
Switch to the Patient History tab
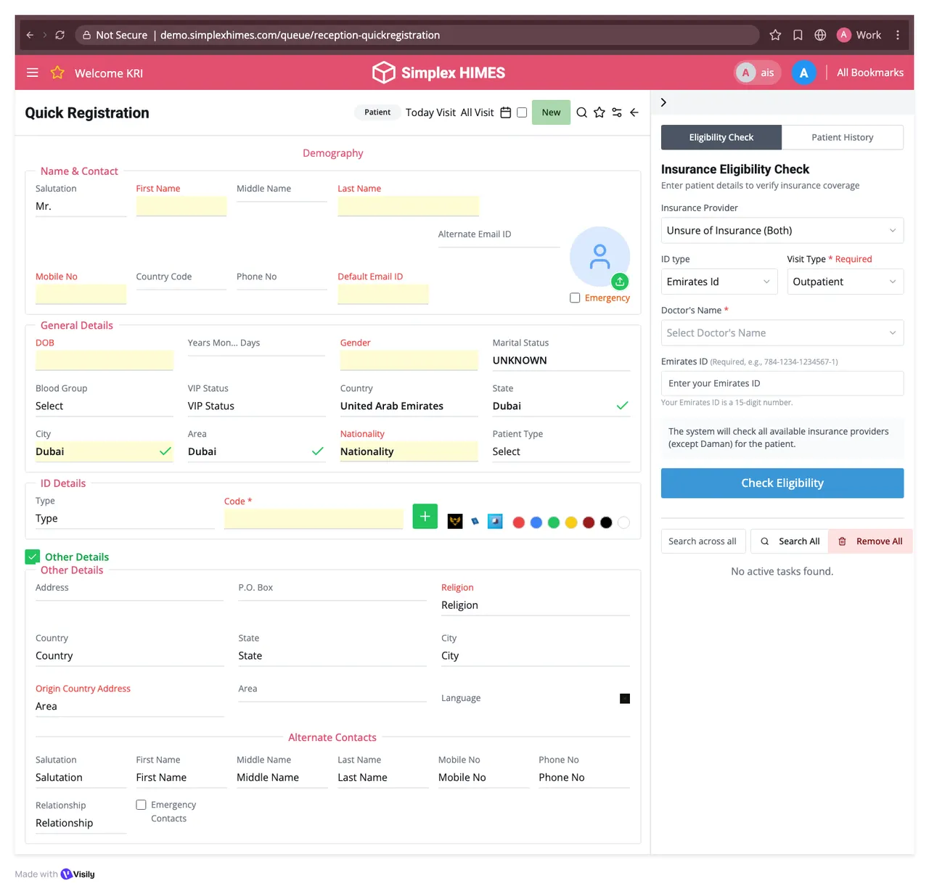pos(843,137)
